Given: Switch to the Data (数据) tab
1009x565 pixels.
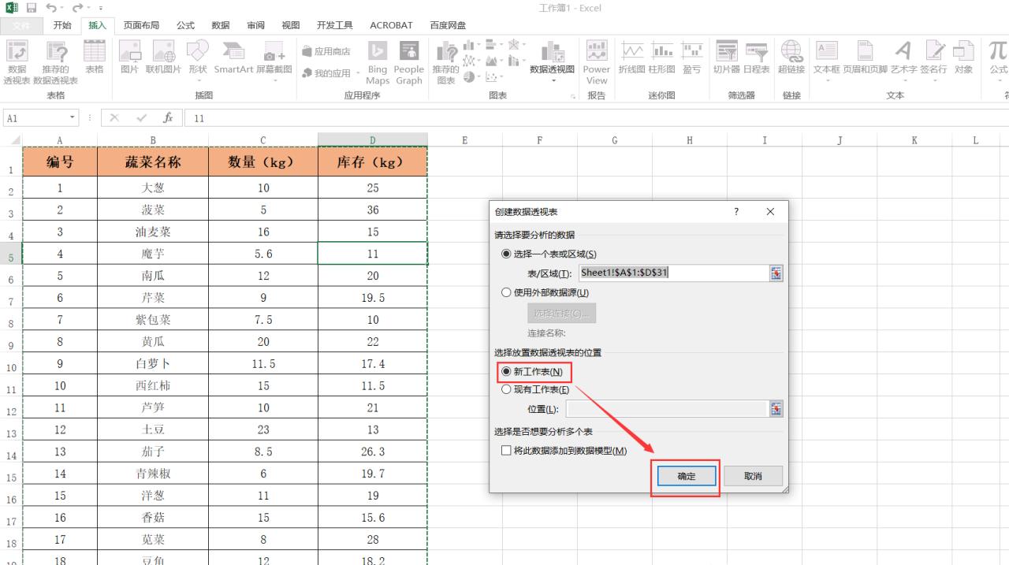Looking at the screenshot, I should [221, 25].
